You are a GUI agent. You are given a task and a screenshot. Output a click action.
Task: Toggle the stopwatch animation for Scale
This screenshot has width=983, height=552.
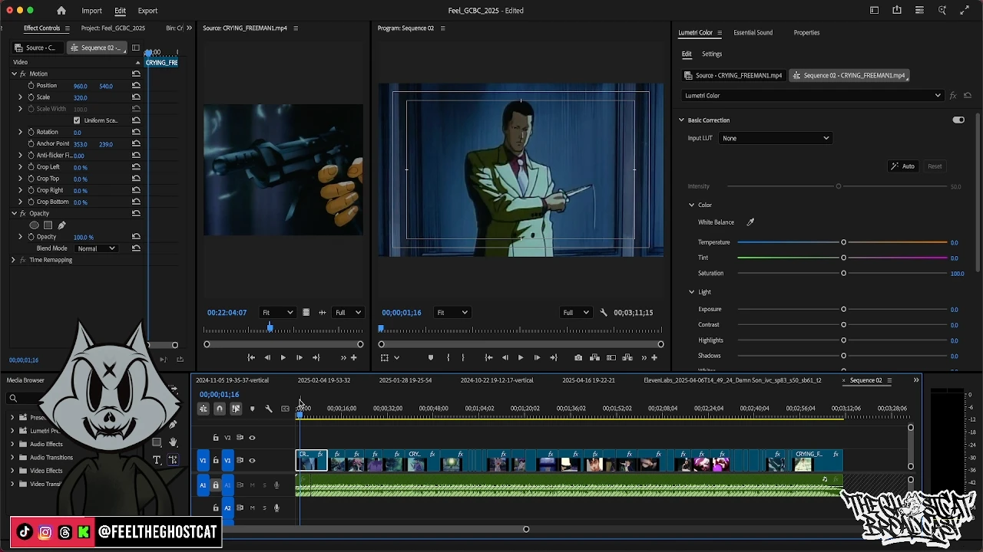(x=31, y=97)
